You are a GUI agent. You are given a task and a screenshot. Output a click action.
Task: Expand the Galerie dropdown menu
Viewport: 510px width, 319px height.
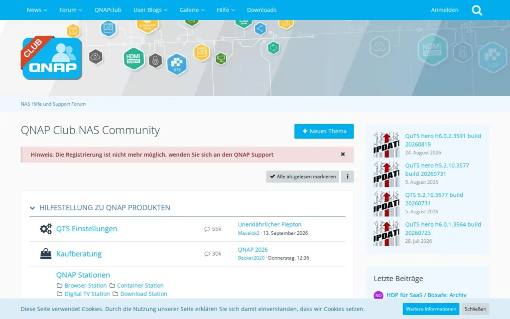tap(192, 10)
